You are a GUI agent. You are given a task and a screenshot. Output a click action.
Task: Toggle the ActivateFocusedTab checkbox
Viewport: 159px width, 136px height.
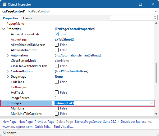[57, 34]
